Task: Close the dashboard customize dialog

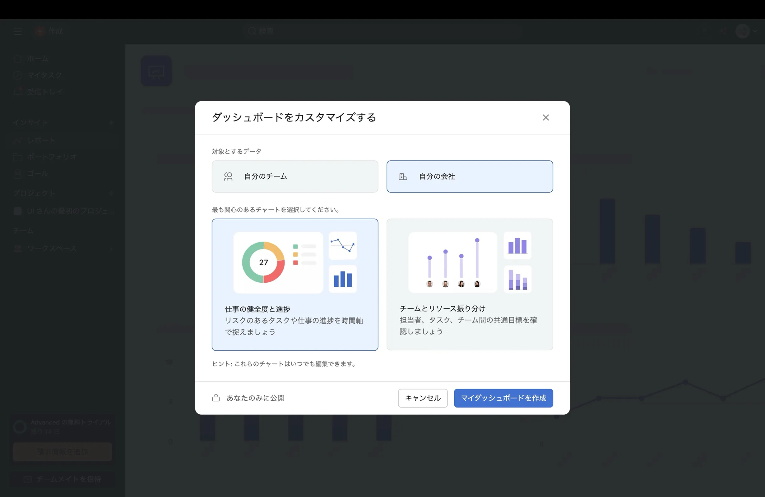Action: pos(545,117)
